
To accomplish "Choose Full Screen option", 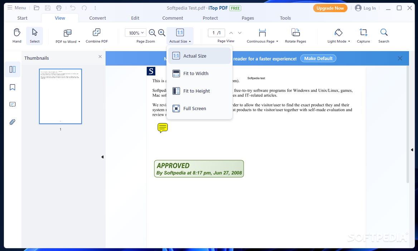I will (199, 108).
